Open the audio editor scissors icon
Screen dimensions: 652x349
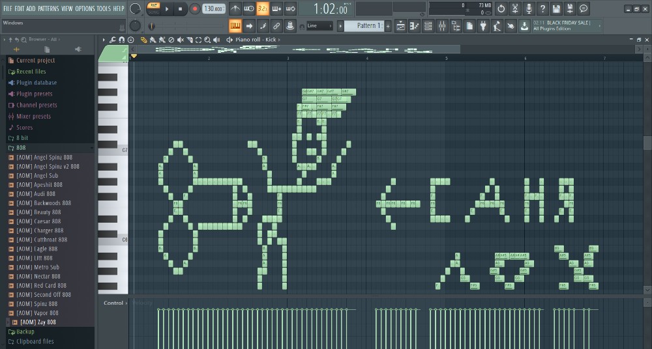click(x=515, y=8)
